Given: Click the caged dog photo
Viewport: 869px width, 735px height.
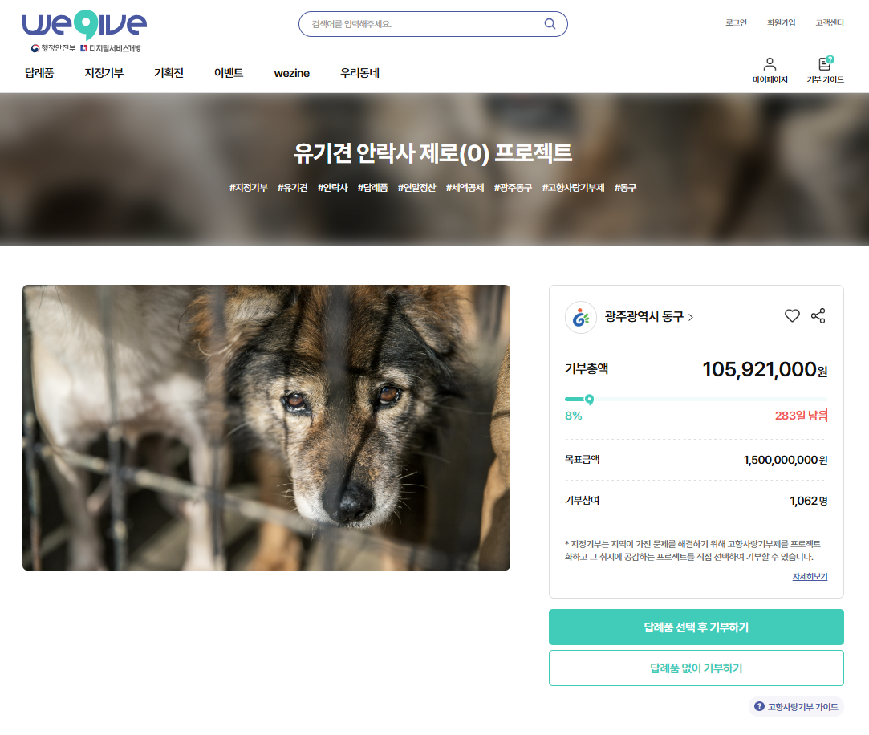Looking at the screenshot, I should (x=266, y=428).
